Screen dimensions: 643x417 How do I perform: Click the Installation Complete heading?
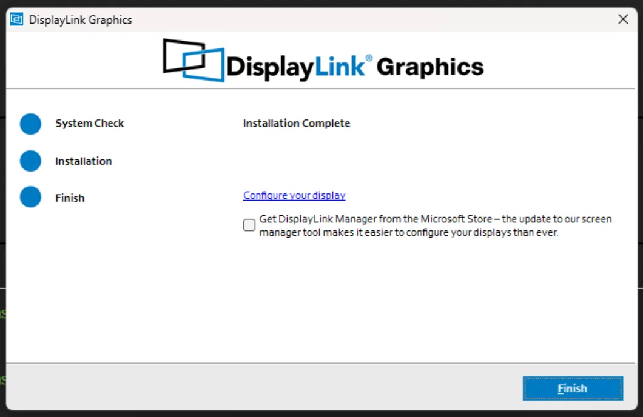297,123
